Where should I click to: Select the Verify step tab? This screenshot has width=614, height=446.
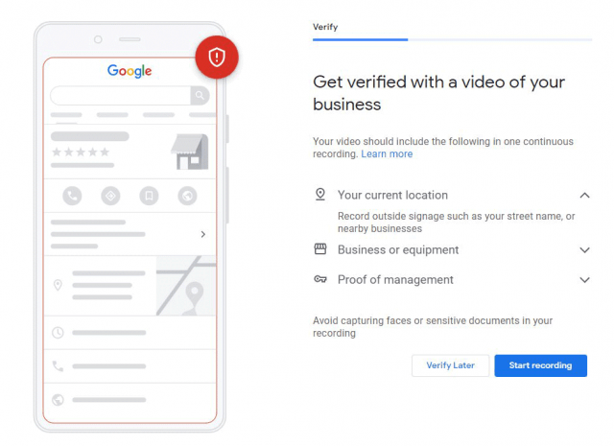pyautogui.click(x=325, y=27)
